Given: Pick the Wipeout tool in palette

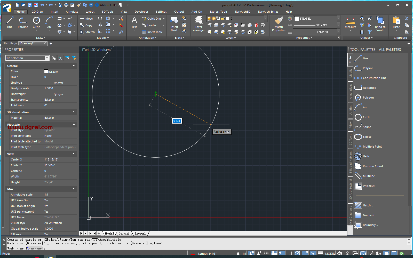Looking at the screenshot, I should click(x=364, y=186).
